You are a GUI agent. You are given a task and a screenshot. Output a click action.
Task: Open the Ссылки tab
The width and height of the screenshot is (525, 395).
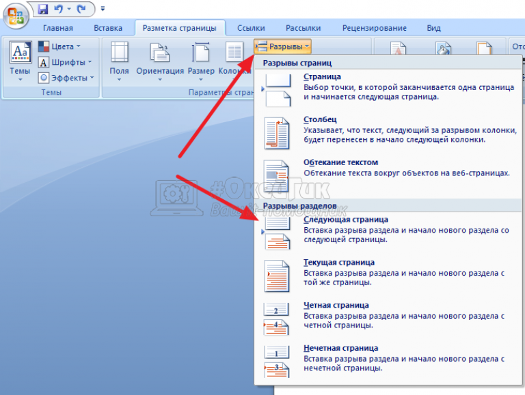tap(251, 28)
